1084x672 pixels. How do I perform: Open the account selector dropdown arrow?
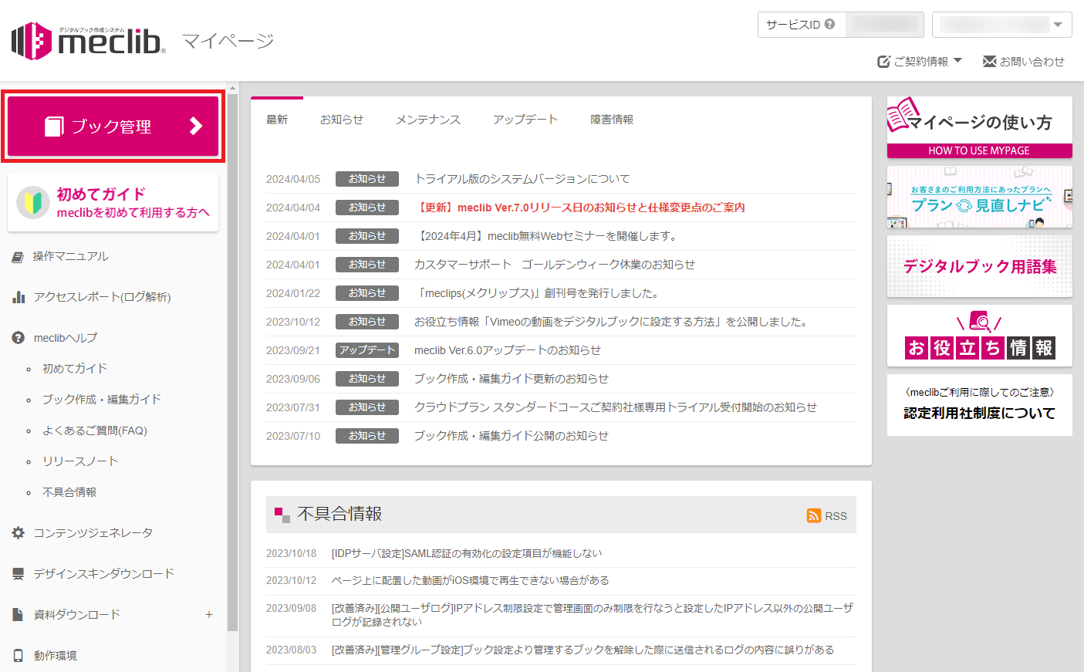click(1059, 24)
